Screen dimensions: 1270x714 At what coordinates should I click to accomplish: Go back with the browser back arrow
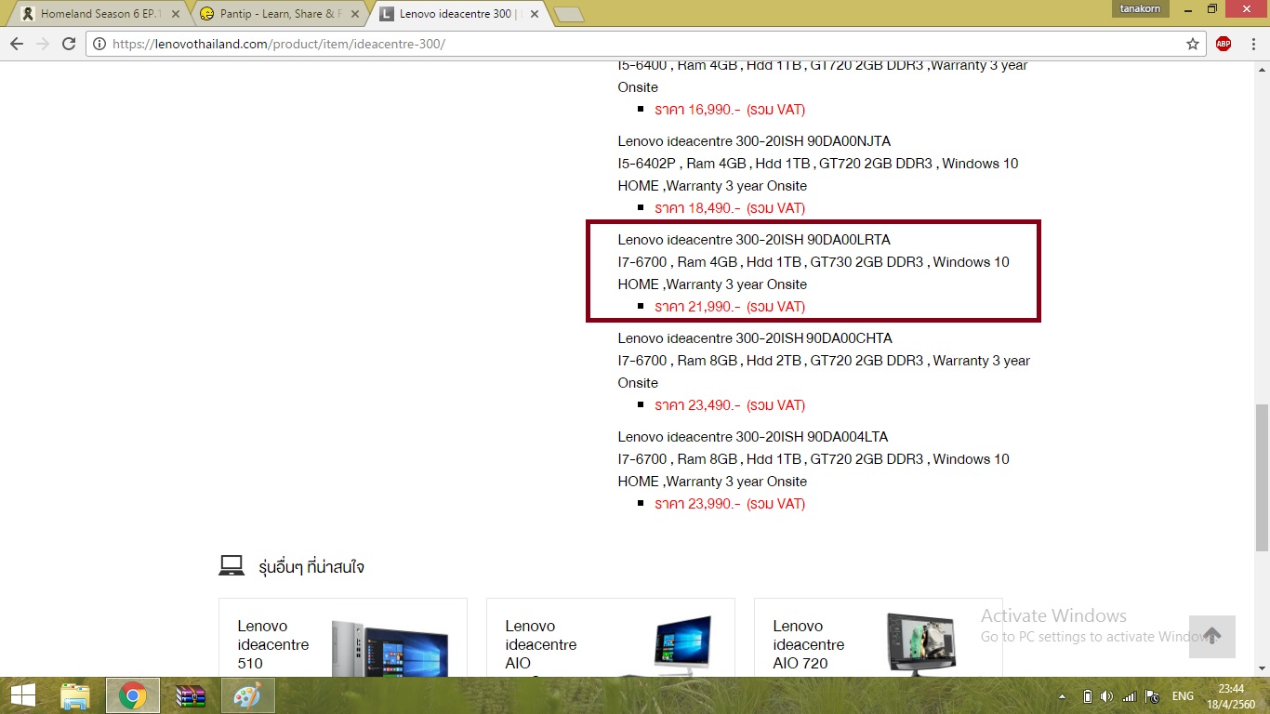[17, 44]
